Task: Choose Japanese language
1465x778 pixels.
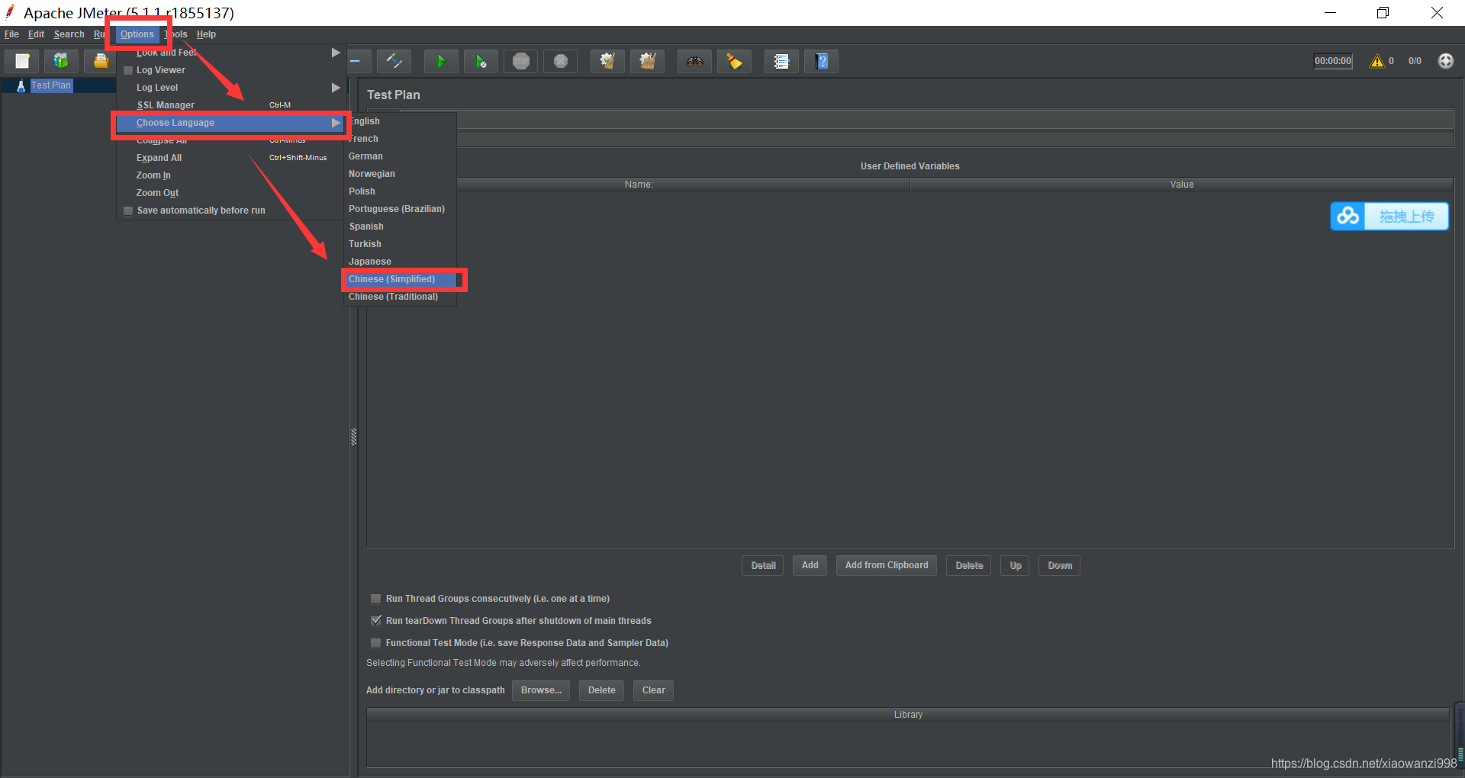Action: [400, 262]
